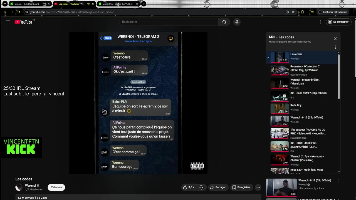Click Confirmer votre identité profile button

point(333,12)
